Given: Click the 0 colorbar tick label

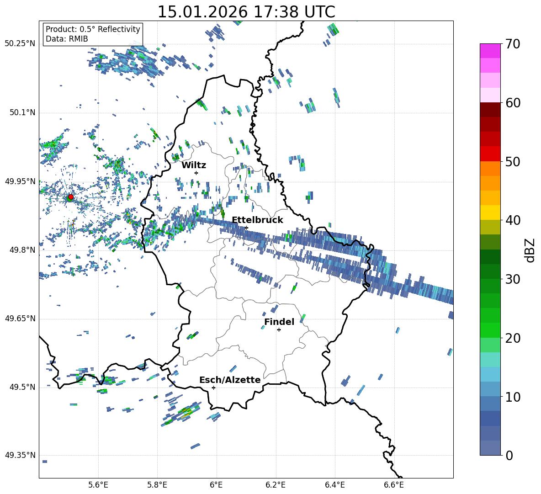Looking at the screenshot, I should coord(509,456).
